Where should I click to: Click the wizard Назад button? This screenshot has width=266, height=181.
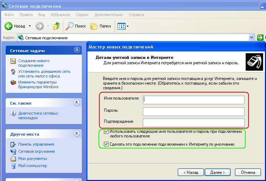pos(191,172)
